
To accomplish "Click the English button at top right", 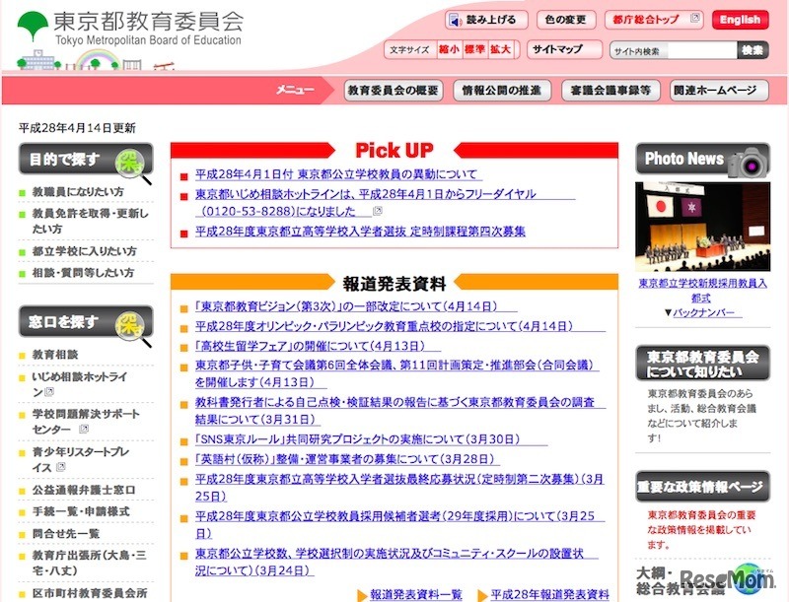I will click(741, 19).
